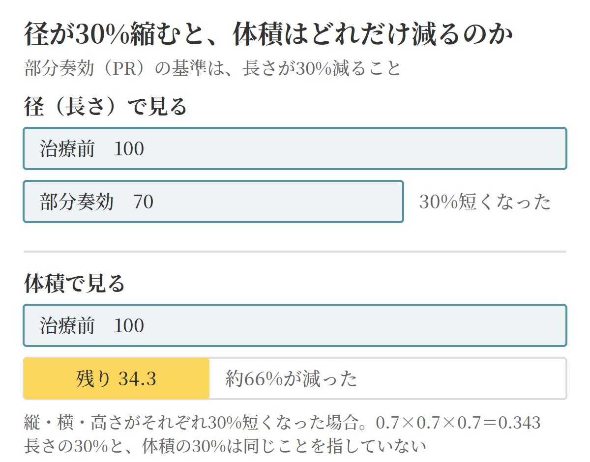
Task: Click the horizontal divider between sections
Action: click(x=295, y=252)
